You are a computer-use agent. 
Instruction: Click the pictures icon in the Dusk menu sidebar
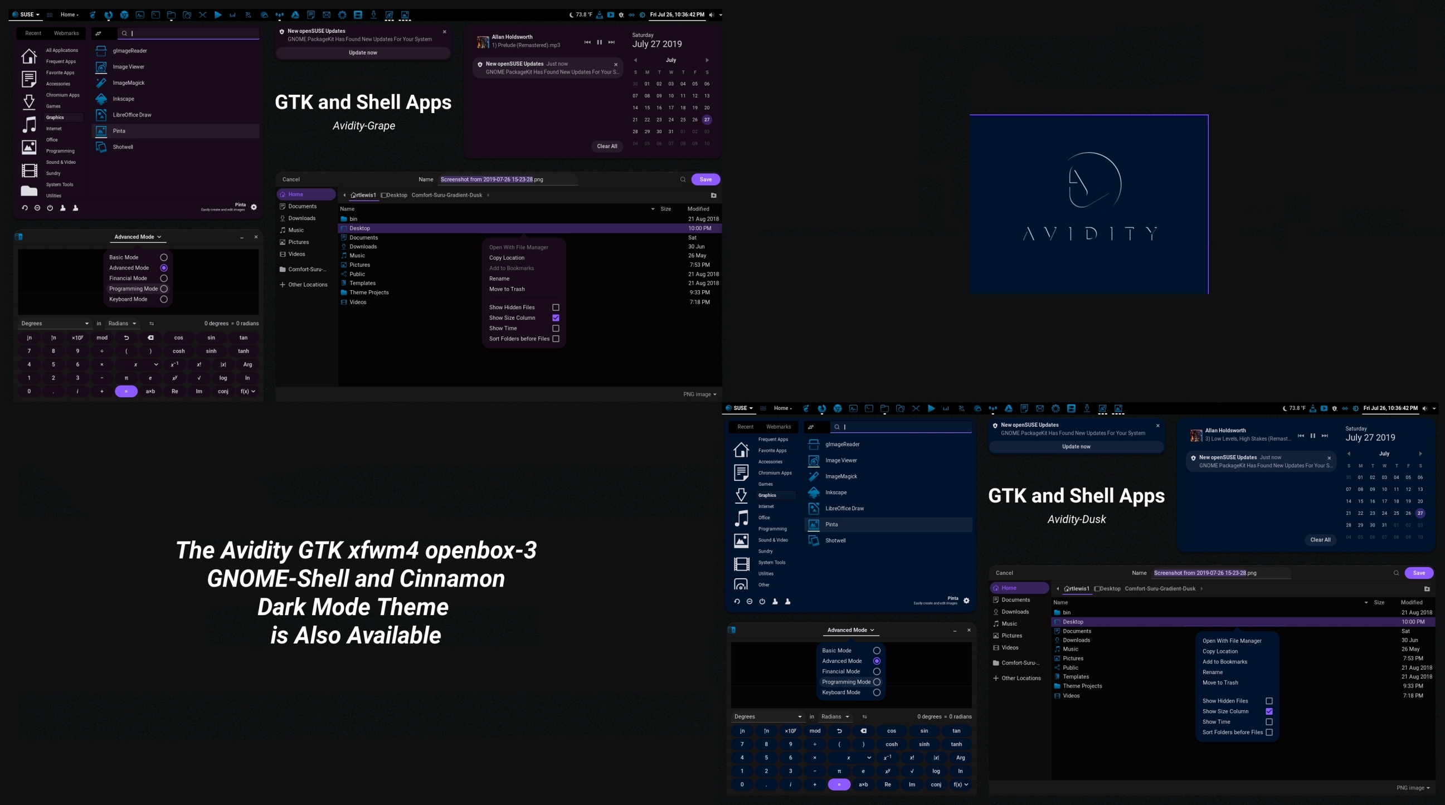click(741, 540)
